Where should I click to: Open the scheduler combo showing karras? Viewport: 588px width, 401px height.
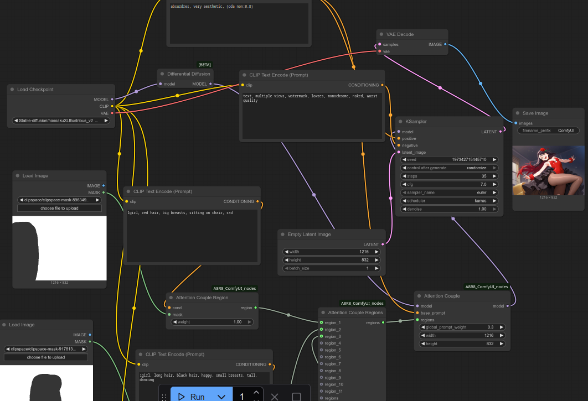449,201
